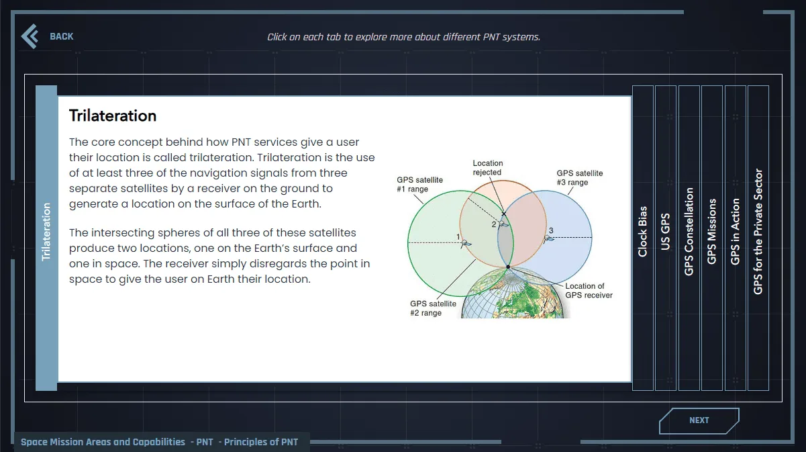Image resolution: width=806 pixels, height=452 pixels.
Task: Open the Clock Bias tab
Action: [x=643, y=237]
